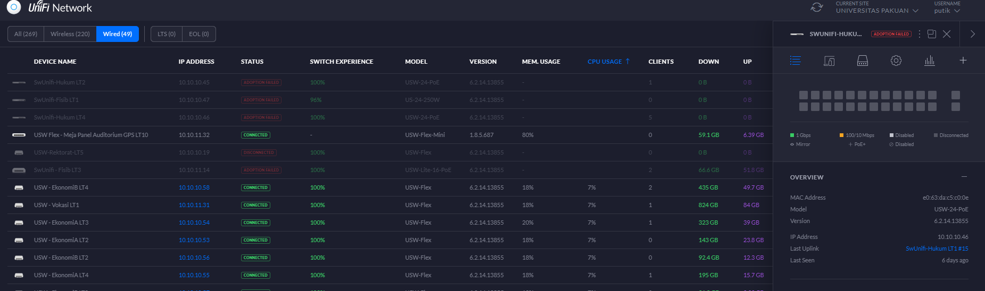Viewport: 985px width, 291px height.
Task: Click the plus Tools icon in device panel
Action: pyautogui.click(x=963, y=61)
